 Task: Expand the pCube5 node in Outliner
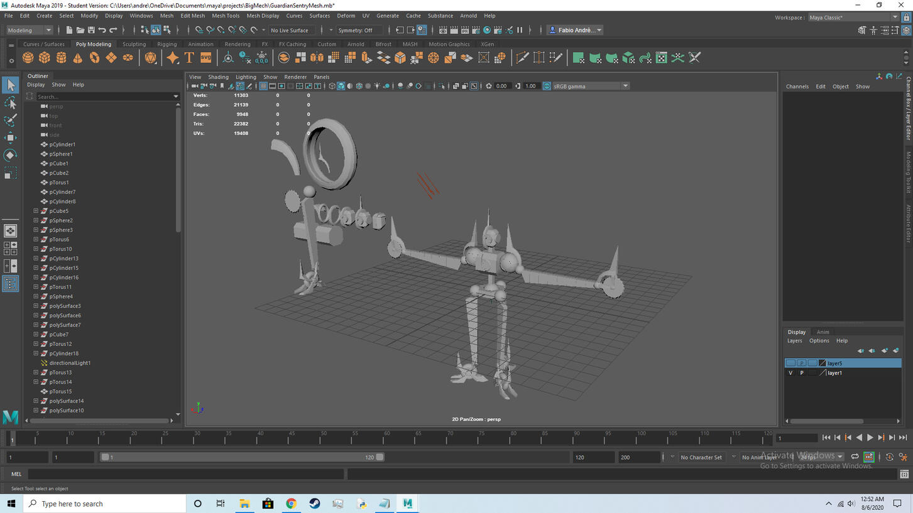coord(36,211)
